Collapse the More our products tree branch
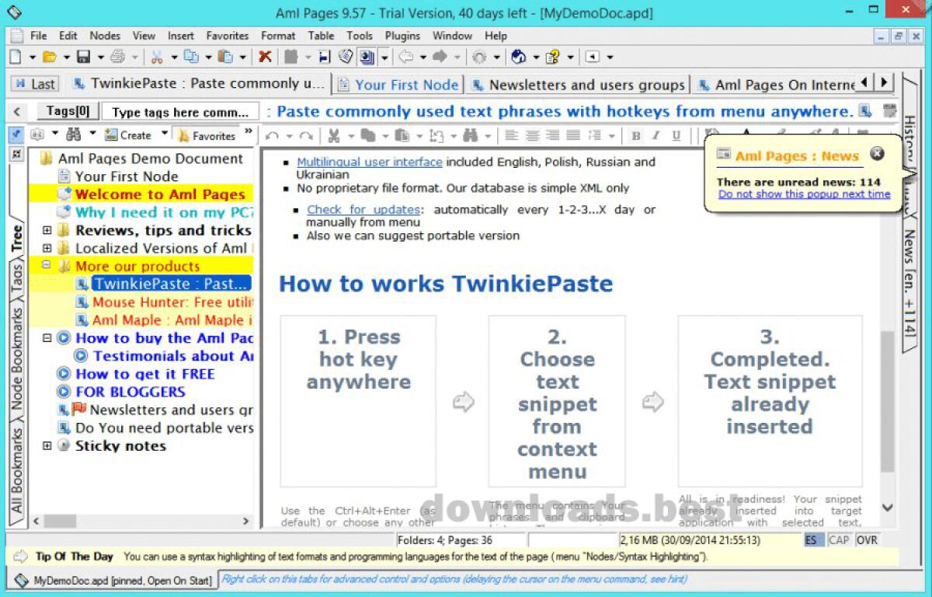 pos(48,266)
